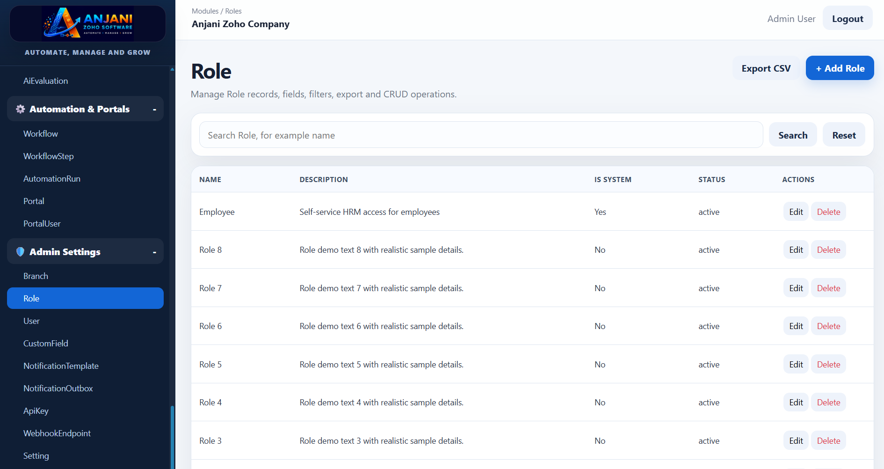Image resolution: width=884 pixels, height=469 pixels.
Task: Click the NAME column header
Action: pos(210,180)
